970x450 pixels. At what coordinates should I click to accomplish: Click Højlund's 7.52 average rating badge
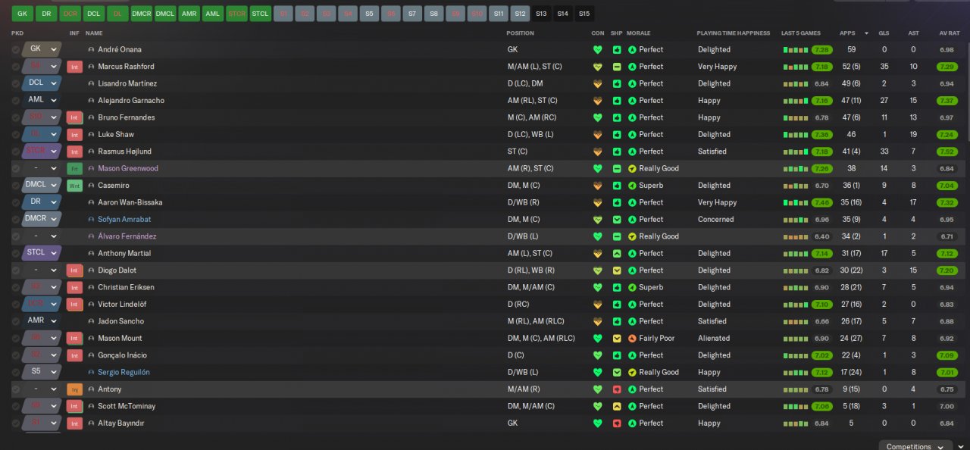947,152
